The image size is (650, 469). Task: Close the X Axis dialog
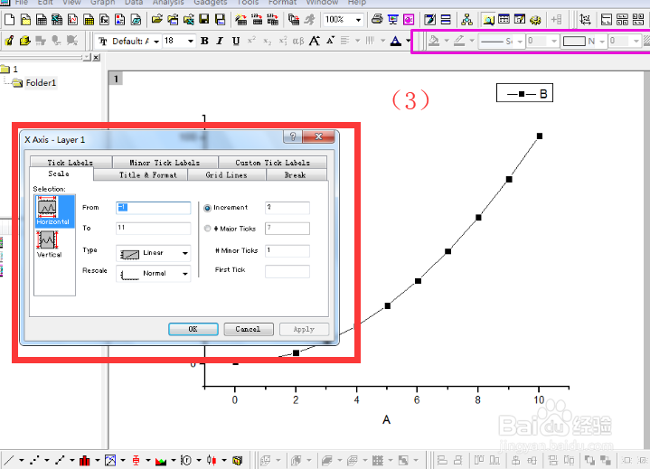tap(318, 136)
